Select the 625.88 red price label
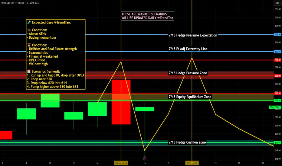 point(277,93)
